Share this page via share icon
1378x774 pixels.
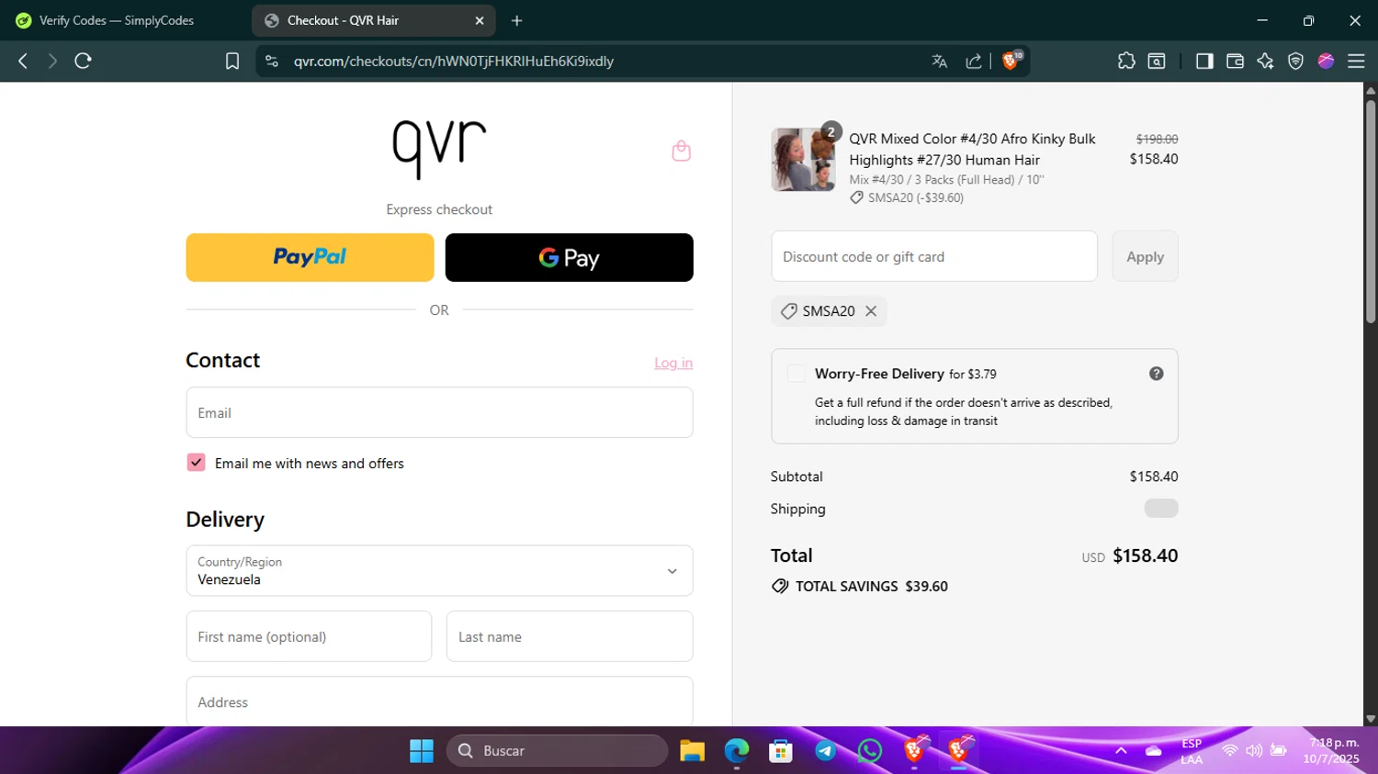coord(974,61)
